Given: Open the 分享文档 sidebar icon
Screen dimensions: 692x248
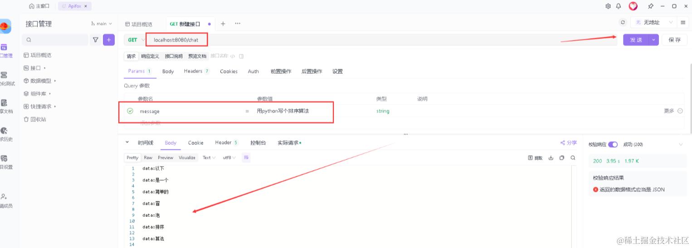Looking at the screenshot, I should [x=4, y=103].
